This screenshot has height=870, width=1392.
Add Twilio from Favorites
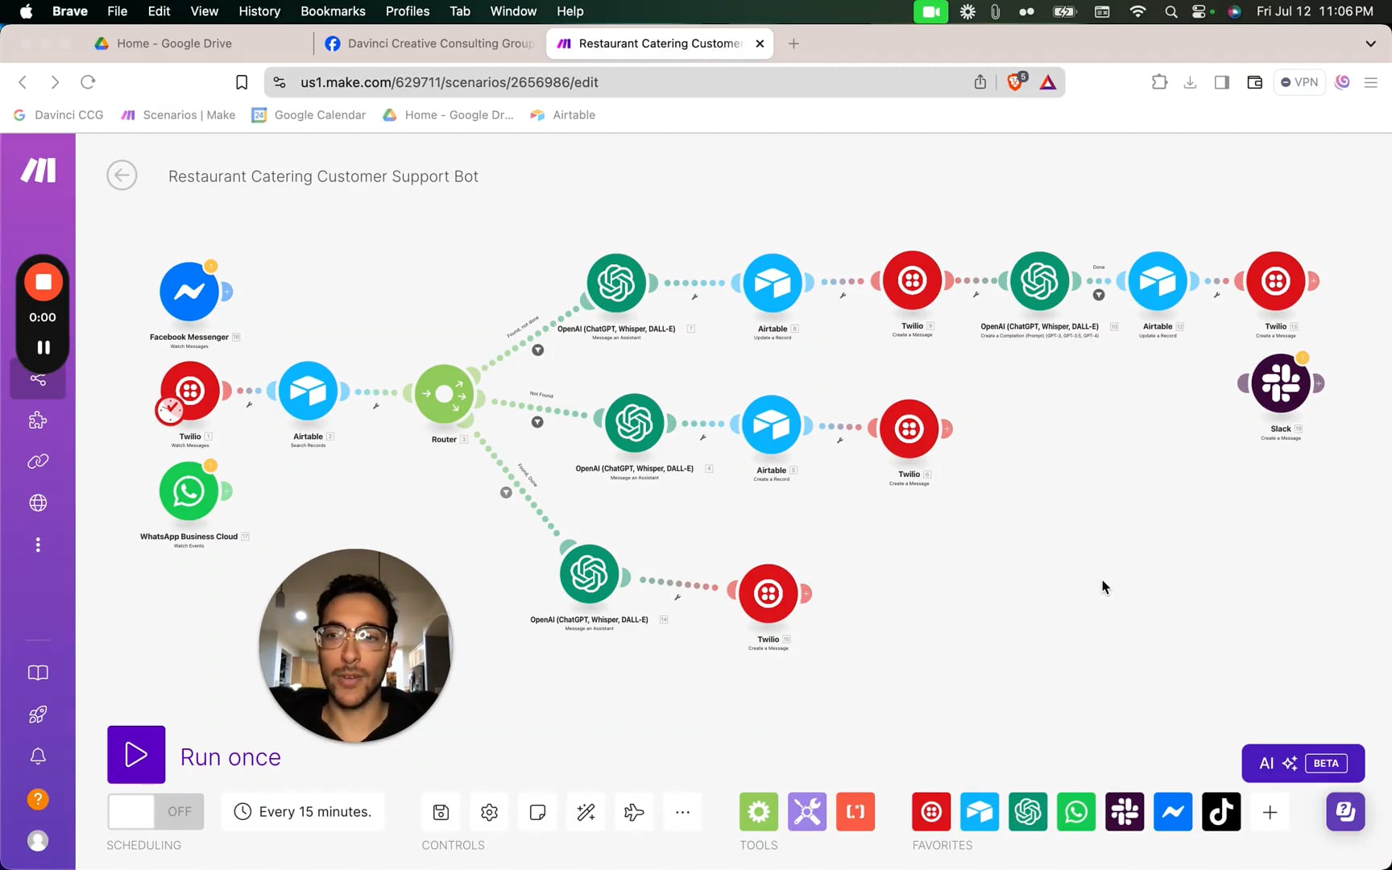[931, 812]
